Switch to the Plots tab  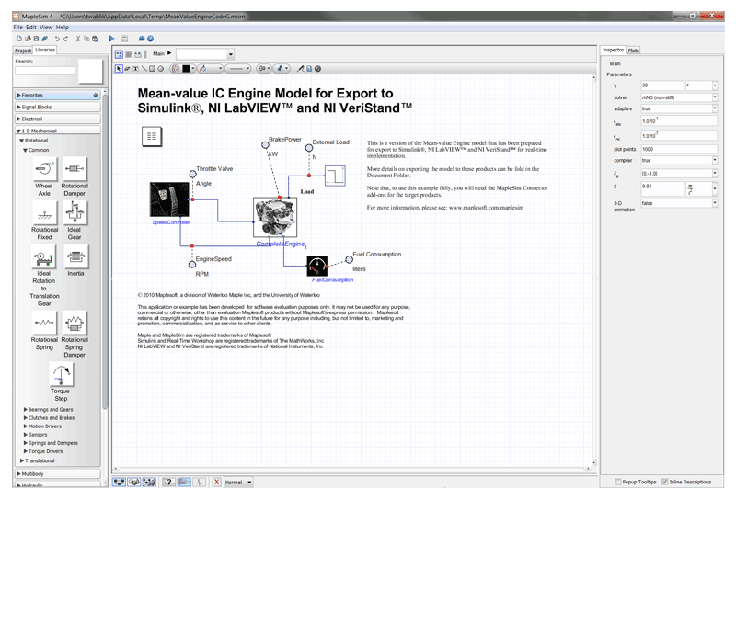634,50
